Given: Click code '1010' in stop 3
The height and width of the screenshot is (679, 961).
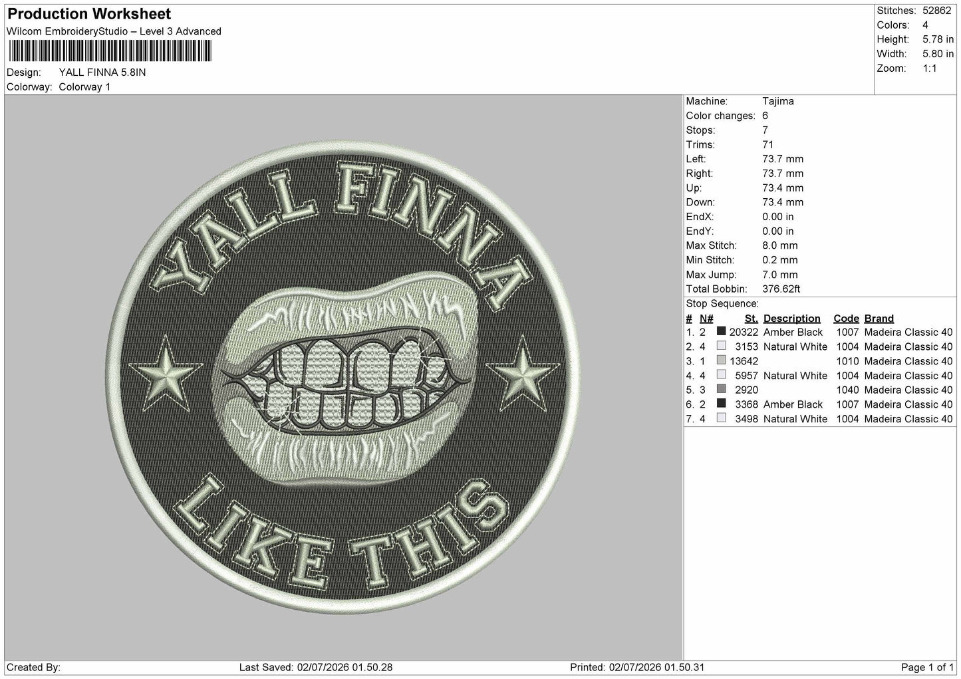Looking at the screenshot, I should coord(848,361).
